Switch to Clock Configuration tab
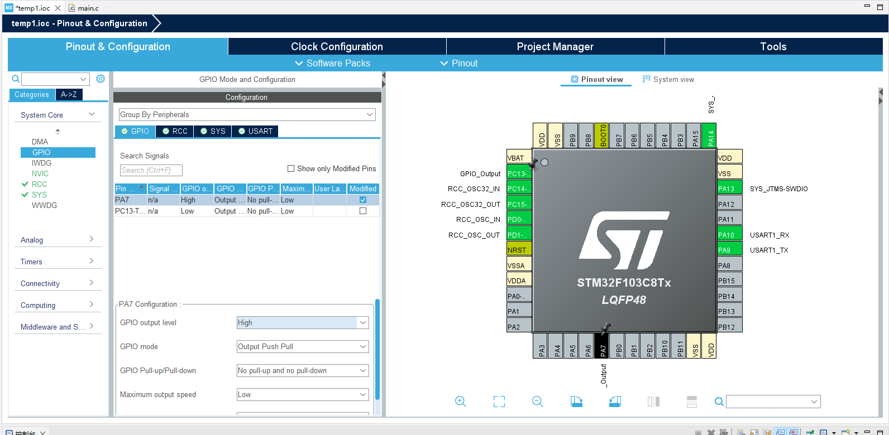This screenshot has height=435, width=889. pyautogui.click(x=337, y=46)
